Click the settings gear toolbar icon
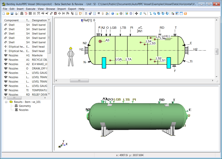This screenshot has width=222, height=159. pyautogui.click(x=120, y=14)
